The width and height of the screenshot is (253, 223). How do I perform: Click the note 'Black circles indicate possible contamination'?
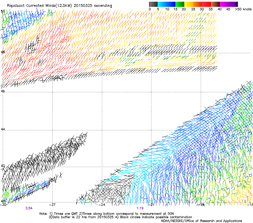[x=156, y=217]
